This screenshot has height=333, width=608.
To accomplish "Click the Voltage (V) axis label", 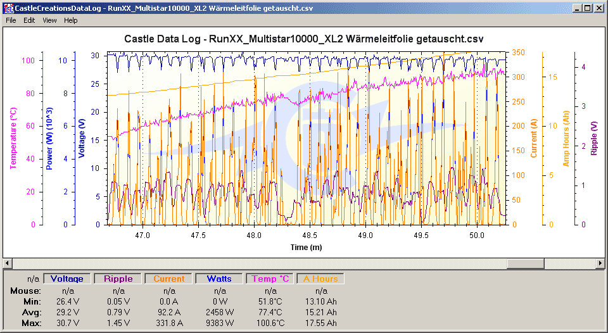I will [x=82, y=139].
